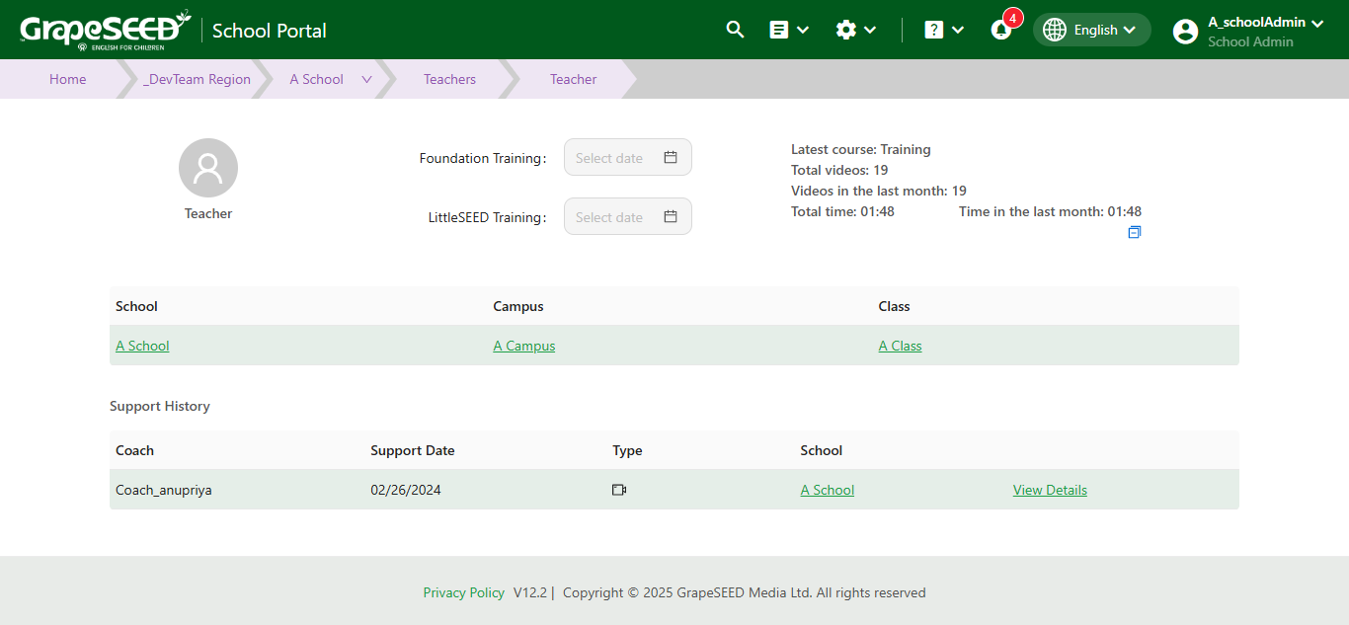The image size is (1349, 625).
Task: Click 'Time in the last month: 01:48'
Action: [1050, 211]
